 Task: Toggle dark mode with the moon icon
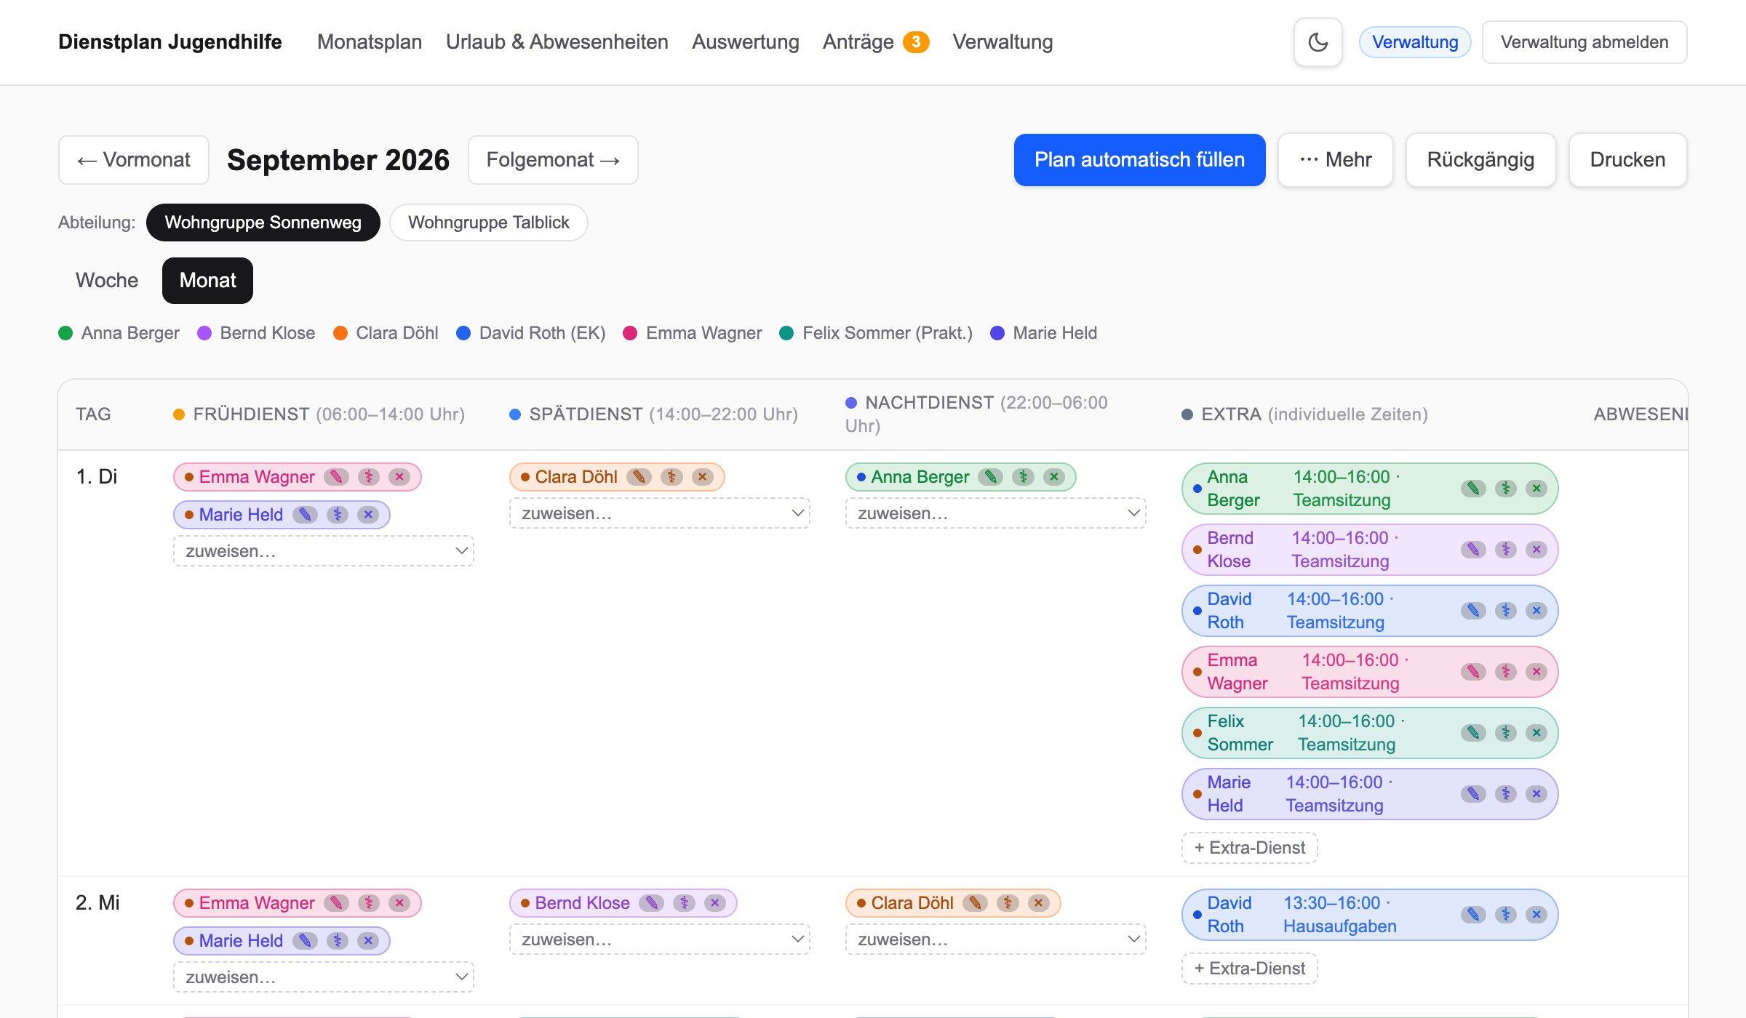(x=1318, y=42)
